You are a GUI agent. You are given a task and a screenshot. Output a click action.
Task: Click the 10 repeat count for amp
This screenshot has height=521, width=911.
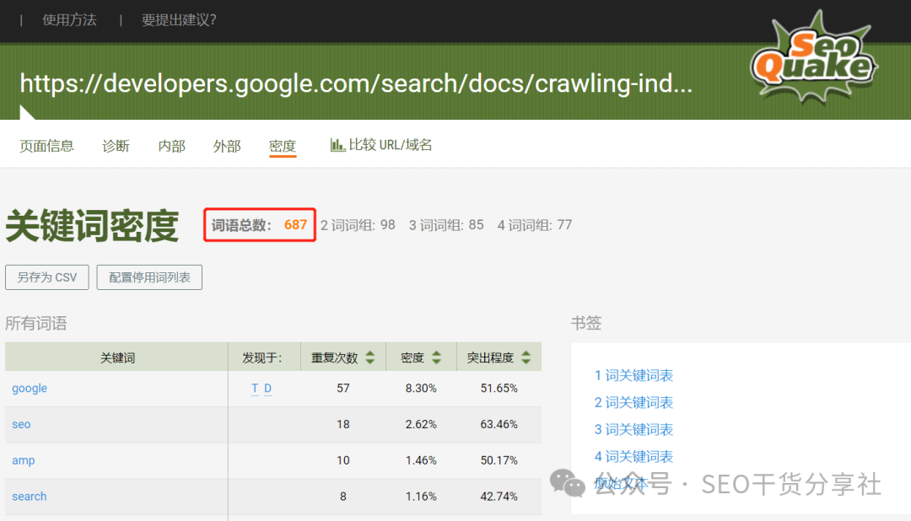[x=342, y=460]
